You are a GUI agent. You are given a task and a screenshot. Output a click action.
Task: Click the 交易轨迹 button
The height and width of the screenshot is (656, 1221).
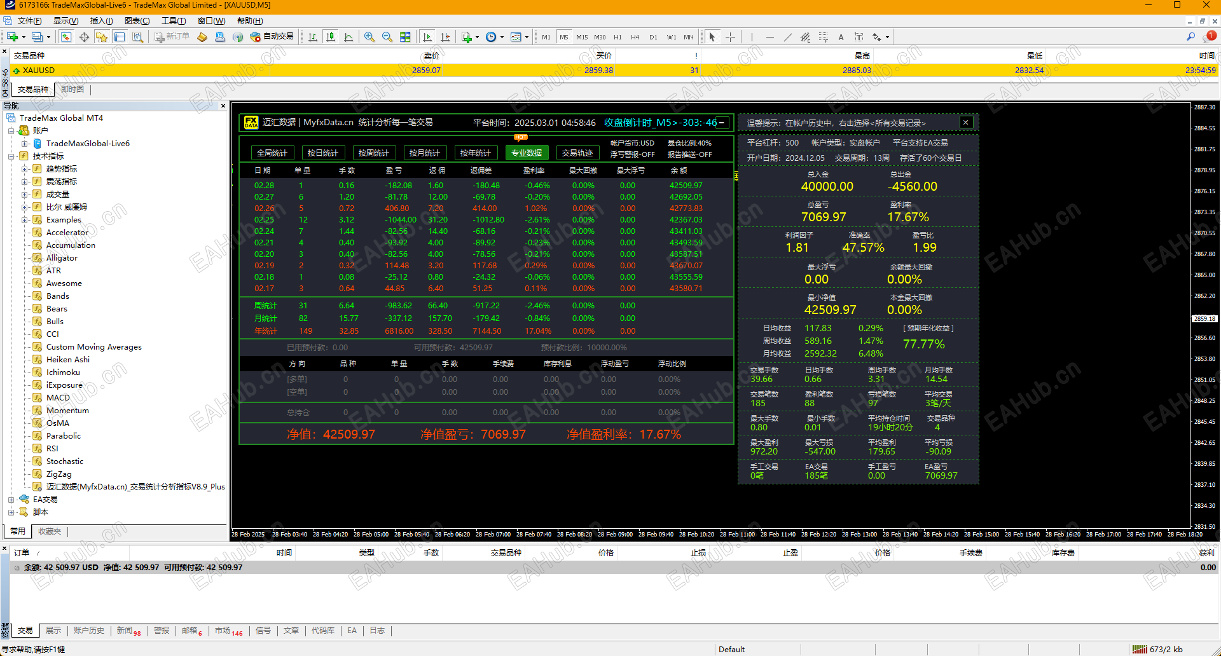point(577,153)
